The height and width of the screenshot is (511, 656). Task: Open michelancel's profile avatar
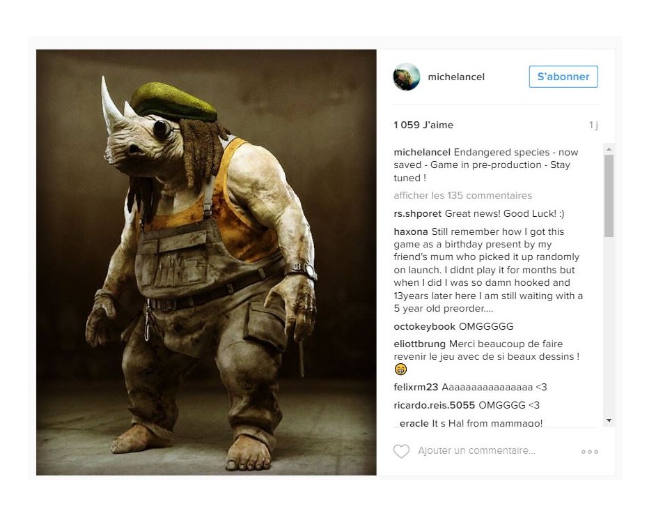coord(407,77)
